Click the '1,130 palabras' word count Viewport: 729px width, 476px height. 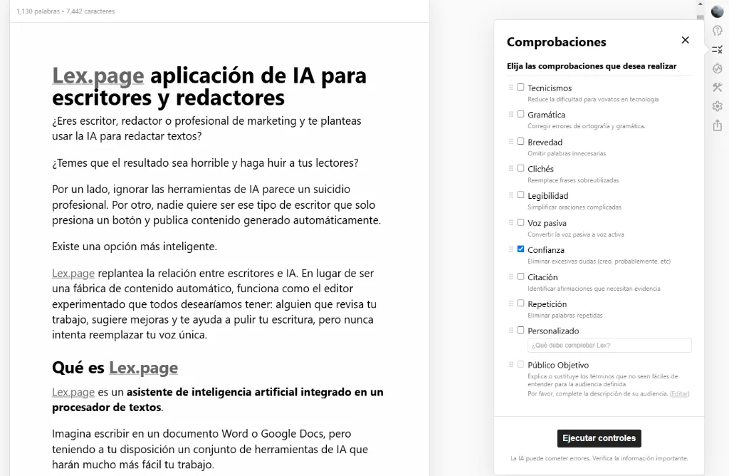coord(38,11)
